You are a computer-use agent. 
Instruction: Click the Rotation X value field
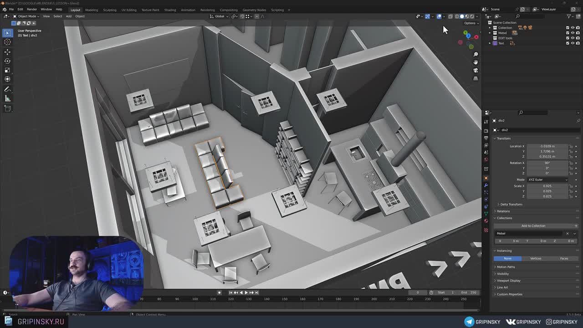tap(547, 163)
